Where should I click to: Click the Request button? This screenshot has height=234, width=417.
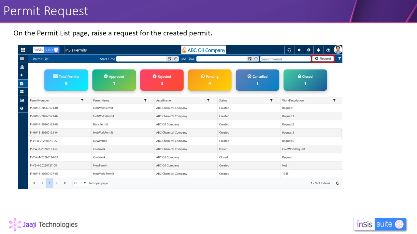323,59
